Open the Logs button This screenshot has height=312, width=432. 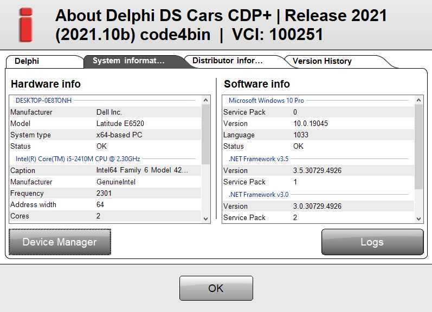pyautogui.click(x=372, y=242)
